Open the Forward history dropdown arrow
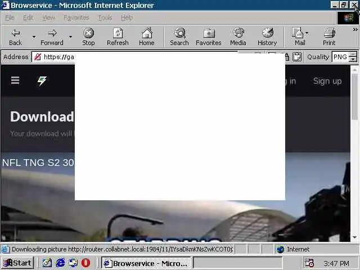This screenshot has width=360, height=270. coord(70,37)
